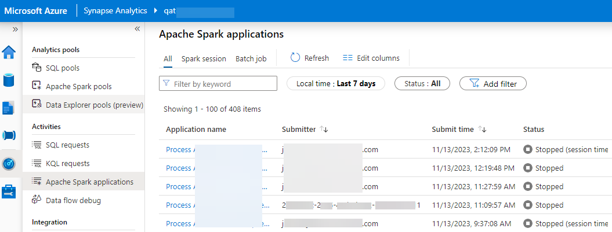The height and width of the screenshot is (232, 612).
Task: Click submit time 11/13/2023, 2:12:09 PM
Action: tap(472, 149)
